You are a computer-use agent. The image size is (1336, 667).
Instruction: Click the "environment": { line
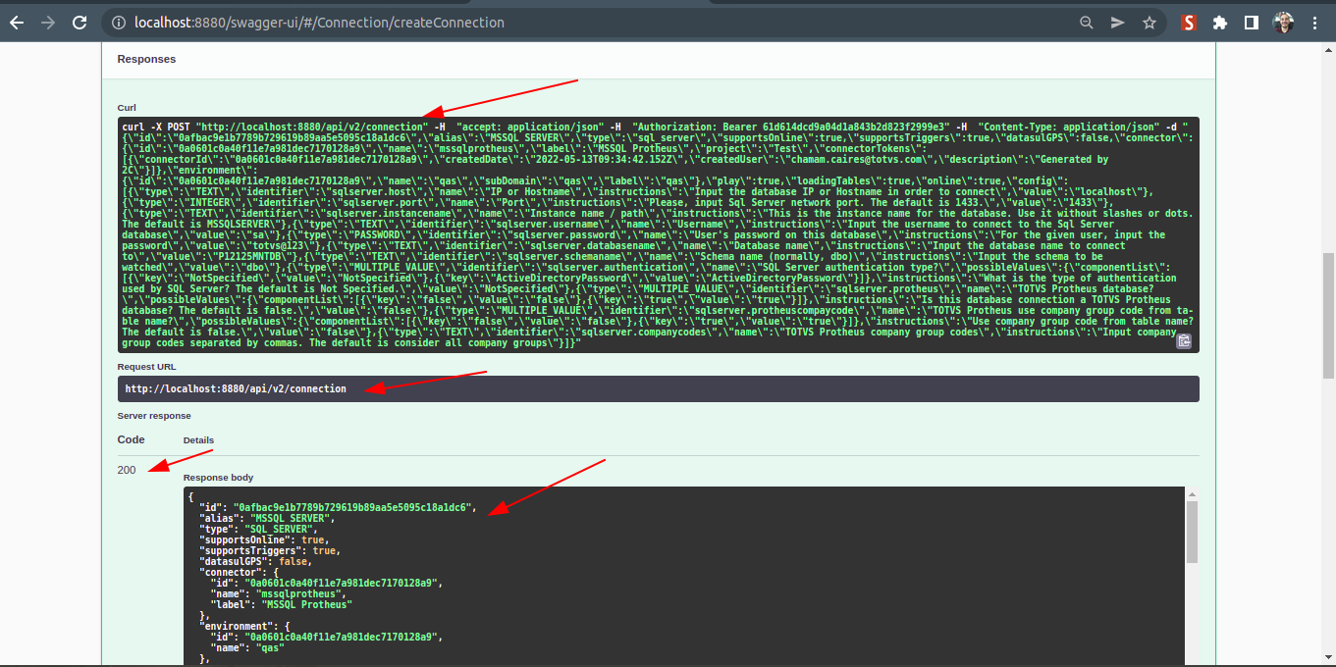pyautogui.click(x=244, y=626)
